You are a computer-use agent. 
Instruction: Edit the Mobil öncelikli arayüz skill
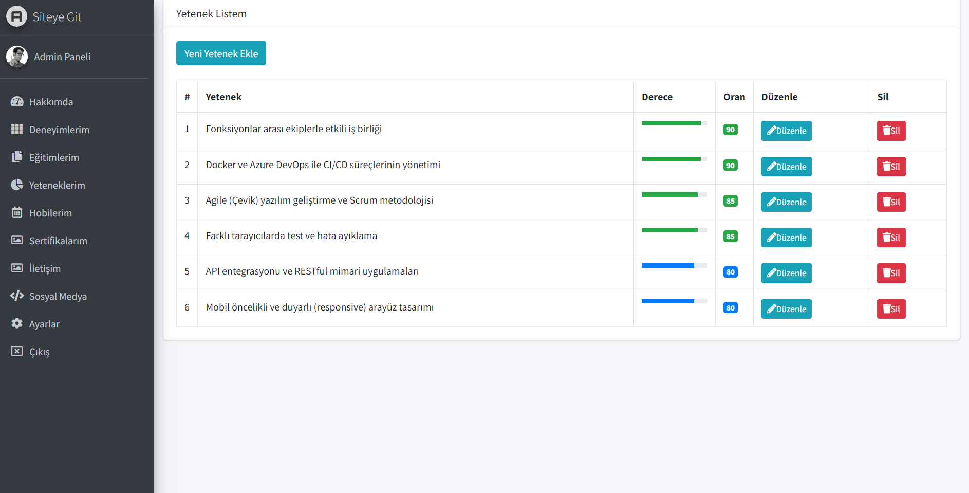(786, 309)
